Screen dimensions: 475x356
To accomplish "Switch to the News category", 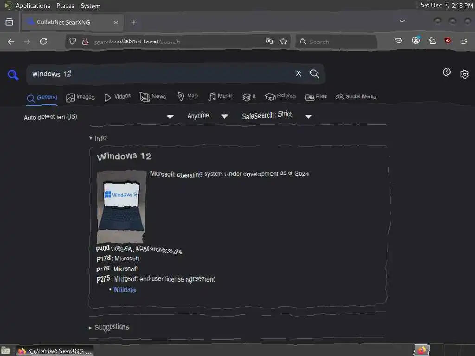I will pos(153,96).
